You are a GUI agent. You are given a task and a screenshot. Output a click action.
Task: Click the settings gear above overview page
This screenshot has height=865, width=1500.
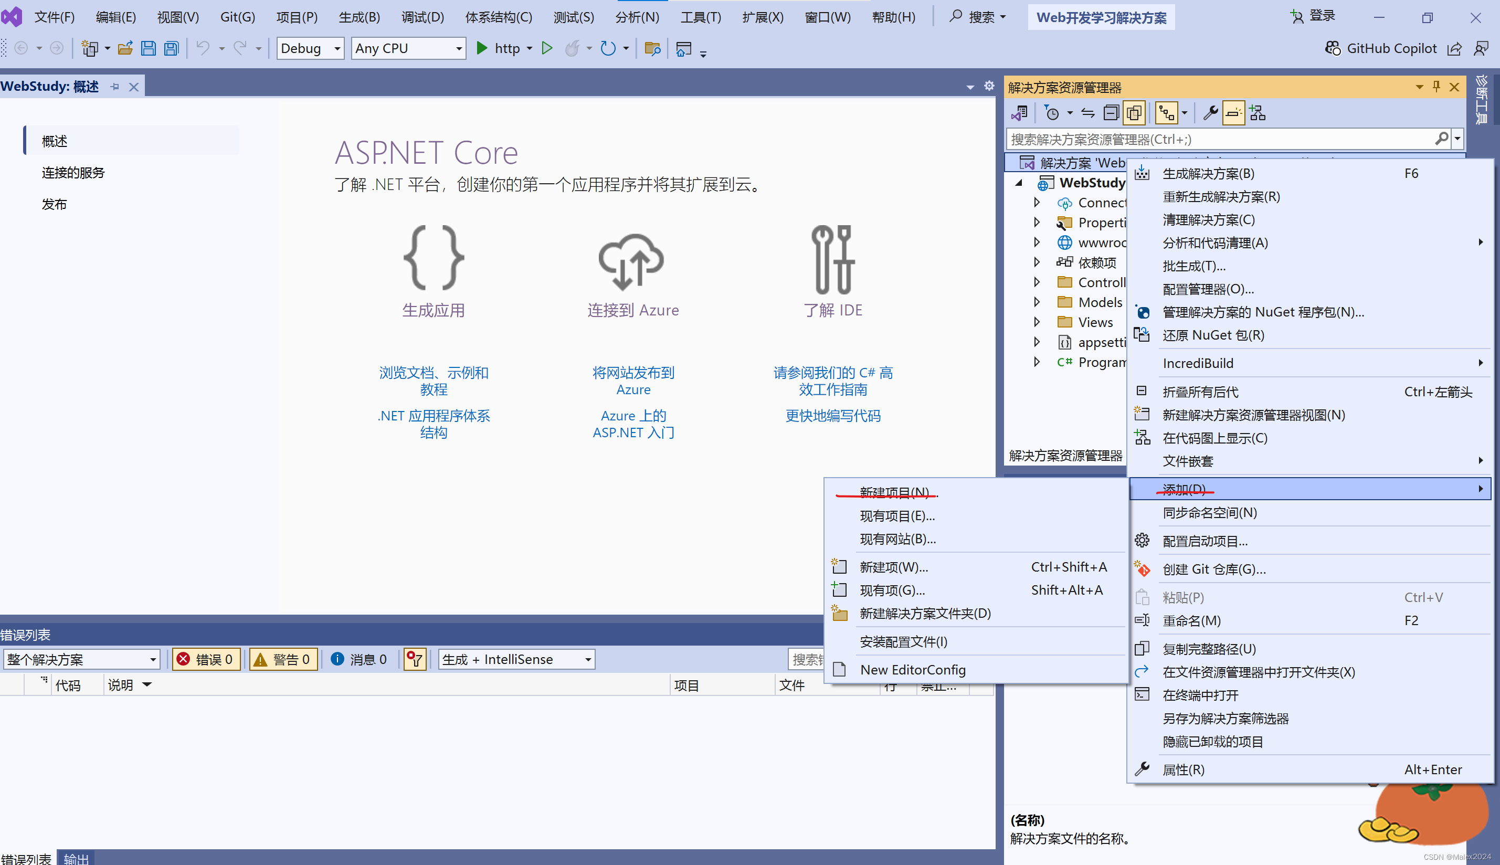[x=989, y=86]
